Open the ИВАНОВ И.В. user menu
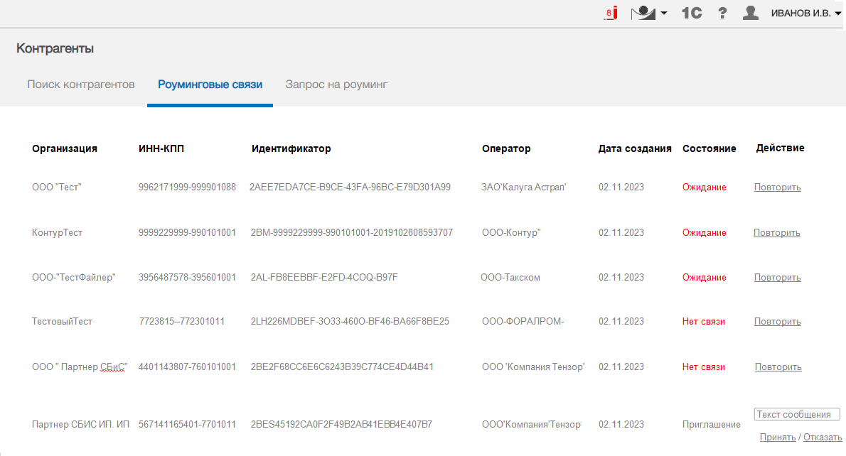 [x=805, y=13]
